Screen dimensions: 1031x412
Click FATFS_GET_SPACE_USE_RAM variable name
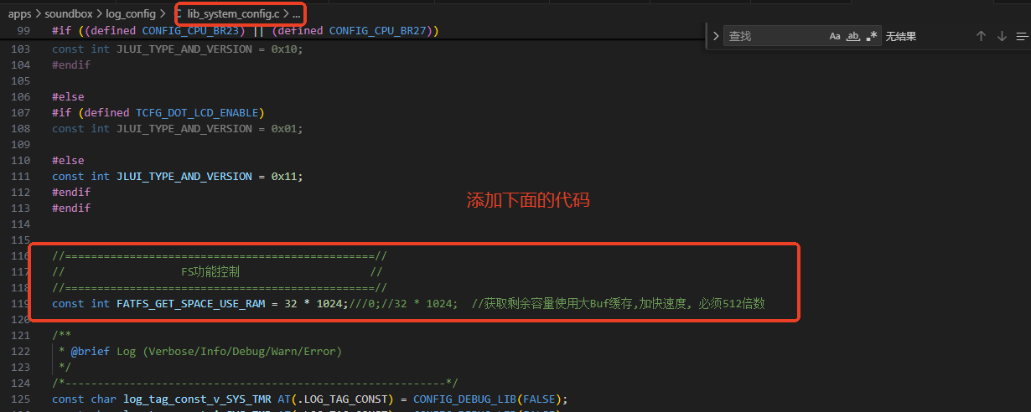pos(190,303)
